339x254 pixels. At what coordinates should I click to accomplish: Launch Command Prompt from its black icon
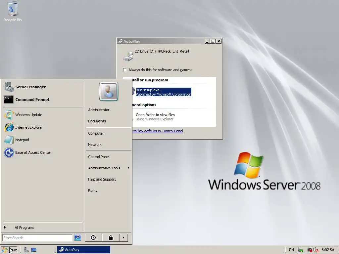9,100
